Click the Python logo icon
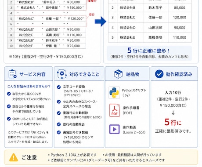The height and width of the screenshot is (167, 202). pyautogui.click(x=114, y=93)
